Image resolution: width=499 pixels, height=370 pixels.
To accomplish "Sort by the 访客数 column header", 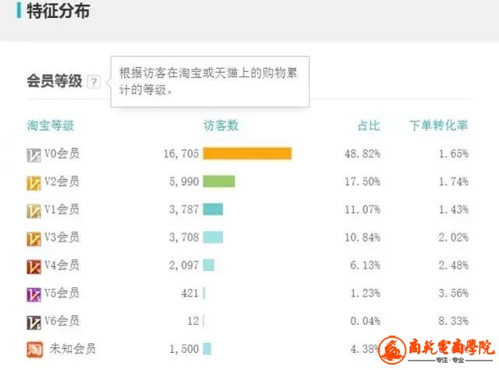I will [221, 125].
